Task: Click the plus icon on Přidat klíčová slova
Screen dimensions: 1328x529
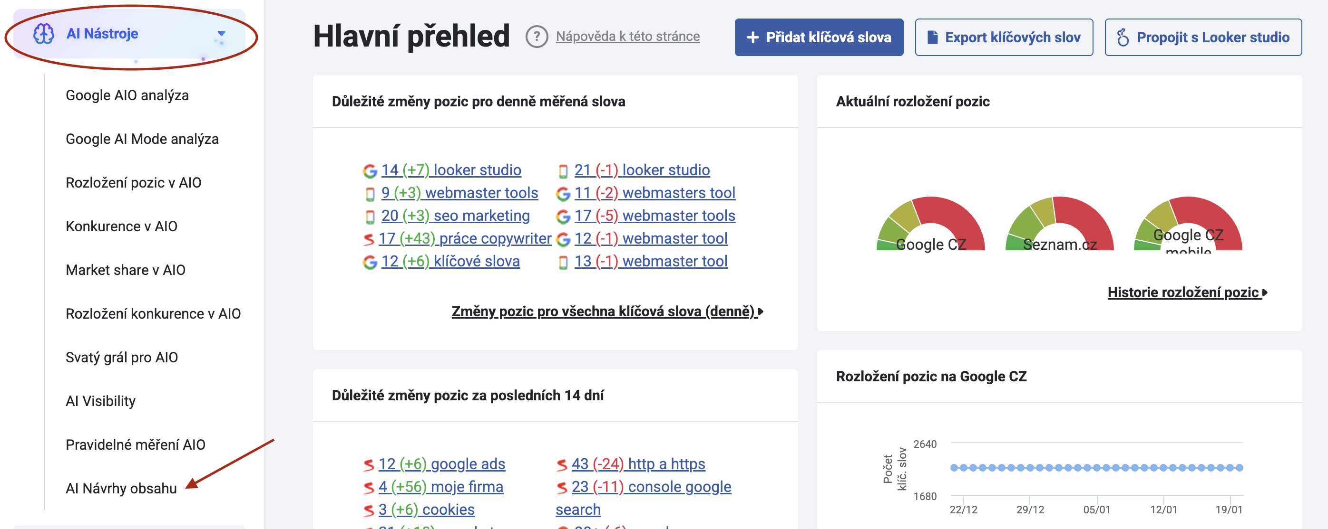Action: pos(752,37)
